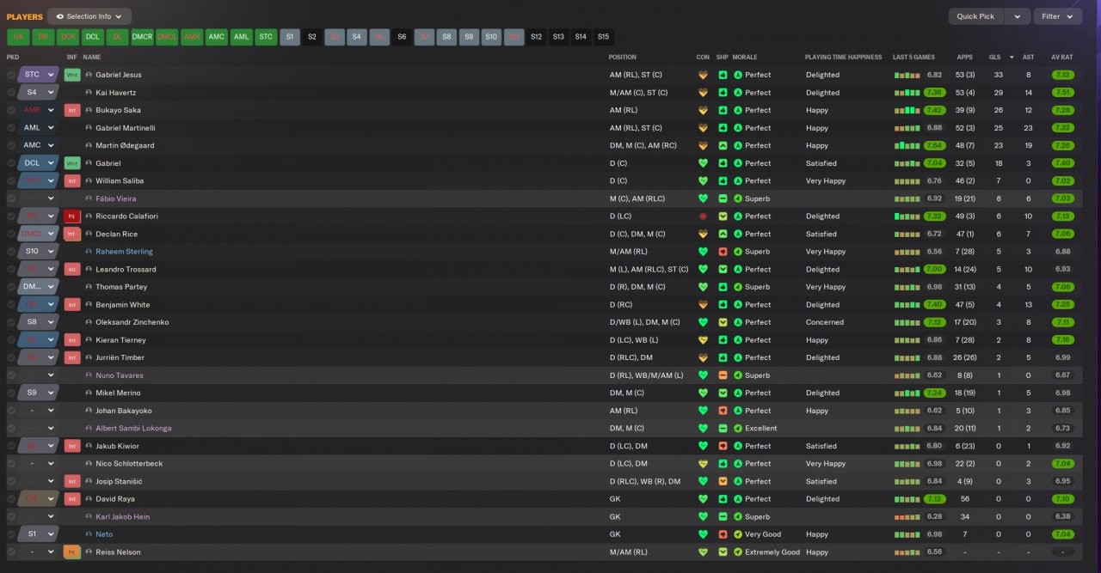This screenshot has height=573, width=1101.
Task: Toggle the pick circle for Declan Rice
Action: [11, 235]
